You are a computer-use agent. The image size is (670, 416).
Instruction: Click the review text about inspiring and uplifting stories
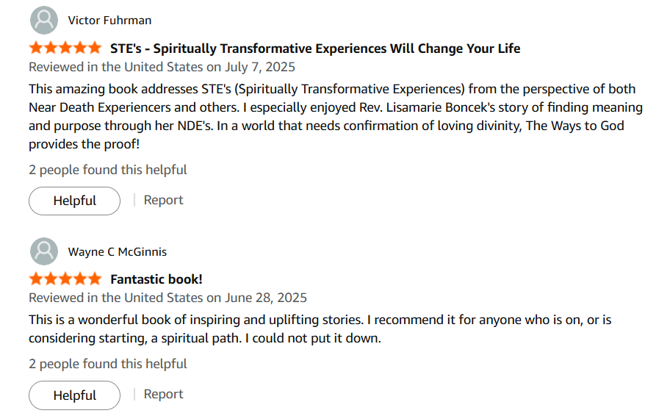click(320, 329)
